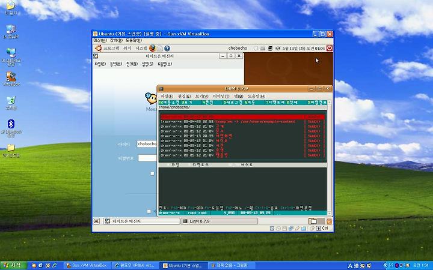
Task: Open Bluetooth places icon on the desktop
Action: [11, 124]
